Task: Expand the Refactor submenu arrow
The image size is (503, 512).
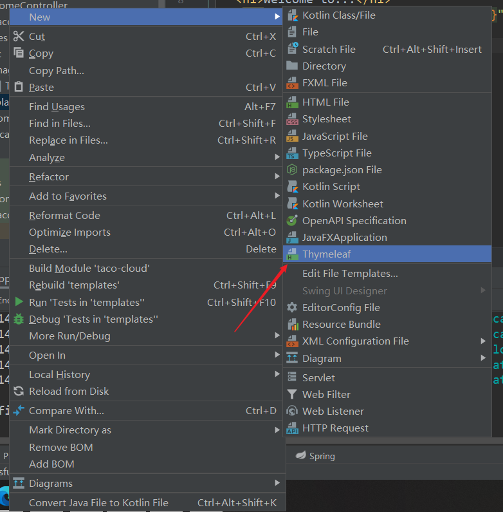Action: (x=277, y=176)
